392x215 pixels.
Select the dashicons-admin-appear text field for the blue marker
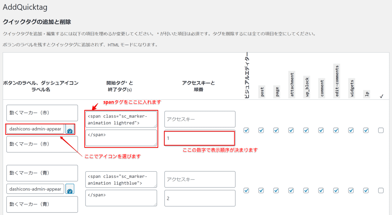(35, 189)
